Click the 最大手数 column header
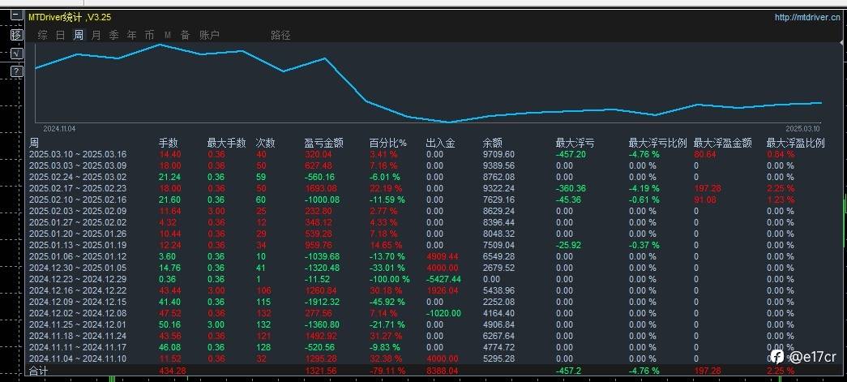 coord(226,143)
